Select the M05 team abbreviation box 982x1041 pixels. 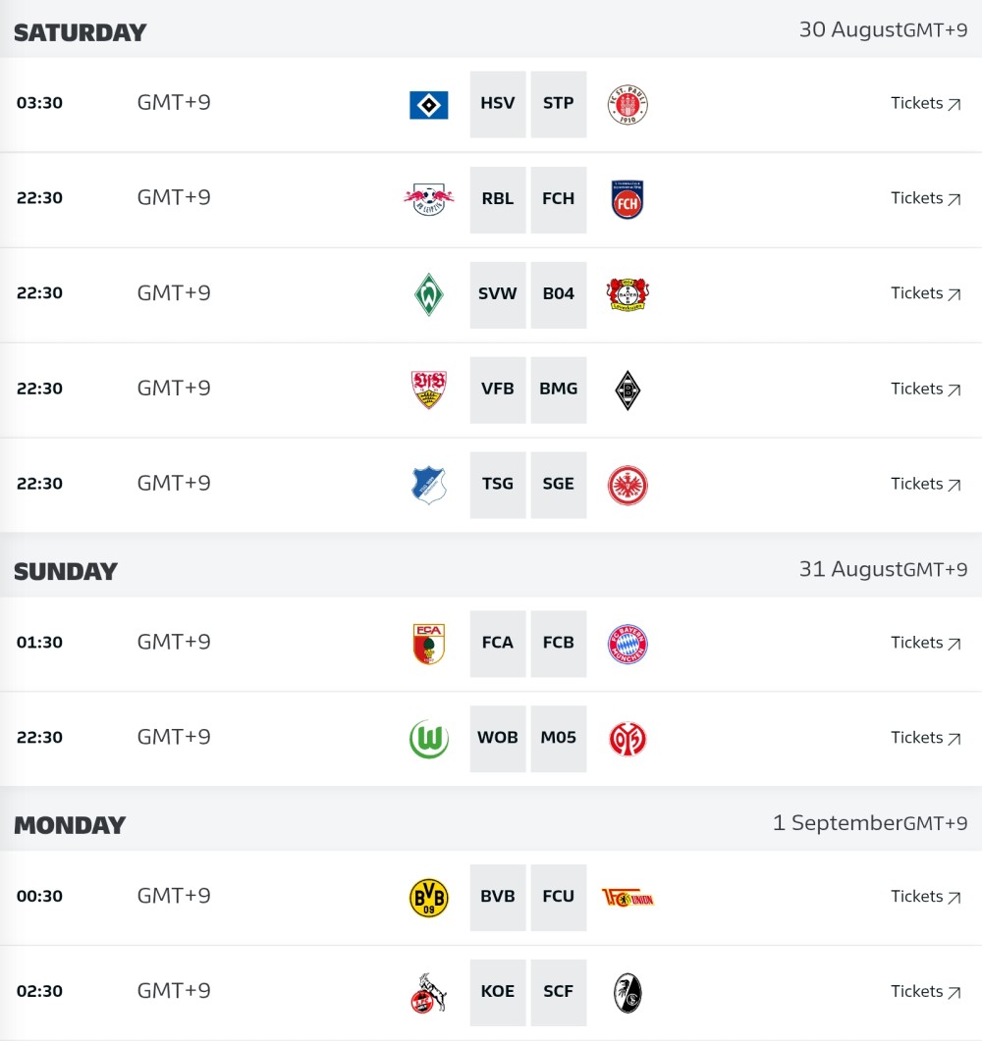coord(558,738)
